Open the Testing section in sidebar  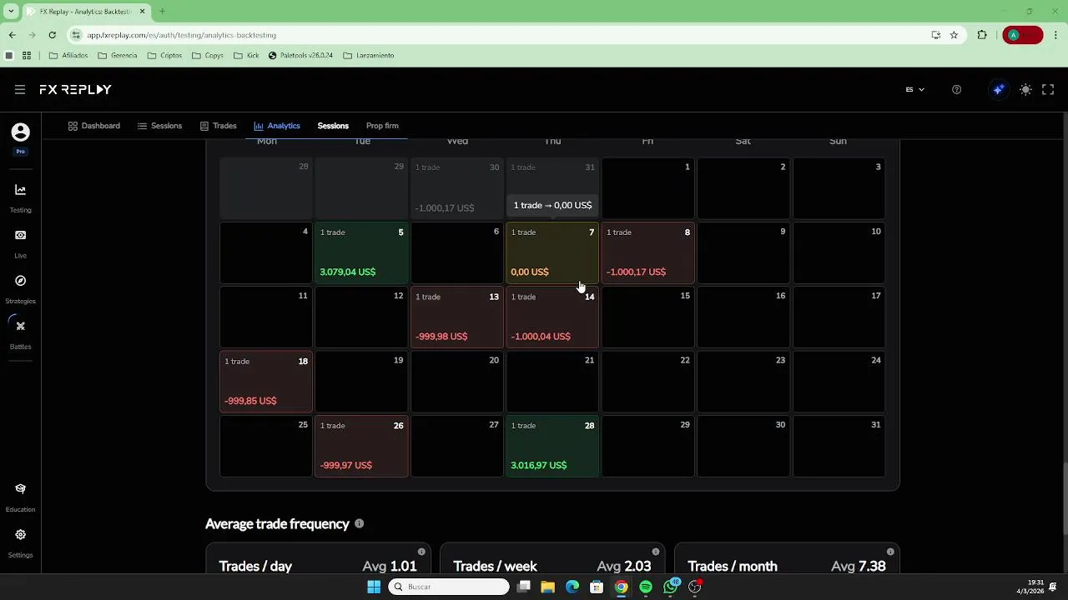tap(20, 198)
